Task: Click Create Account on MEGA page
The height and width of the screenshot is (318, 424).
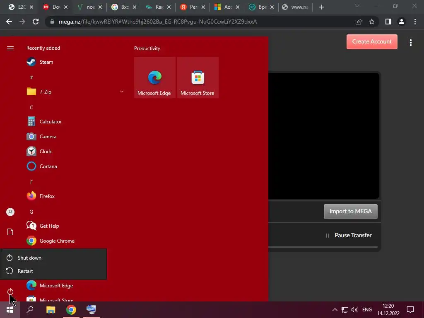Action: [372, 42]
